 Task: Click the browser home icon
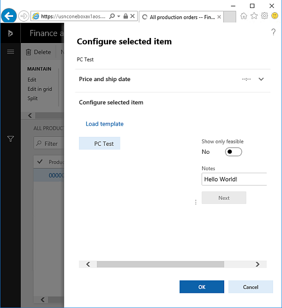tap(243, 16)
